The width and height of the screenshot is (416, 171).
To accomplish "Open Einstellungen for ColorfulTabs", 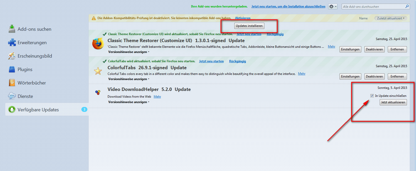I will 350,76.
